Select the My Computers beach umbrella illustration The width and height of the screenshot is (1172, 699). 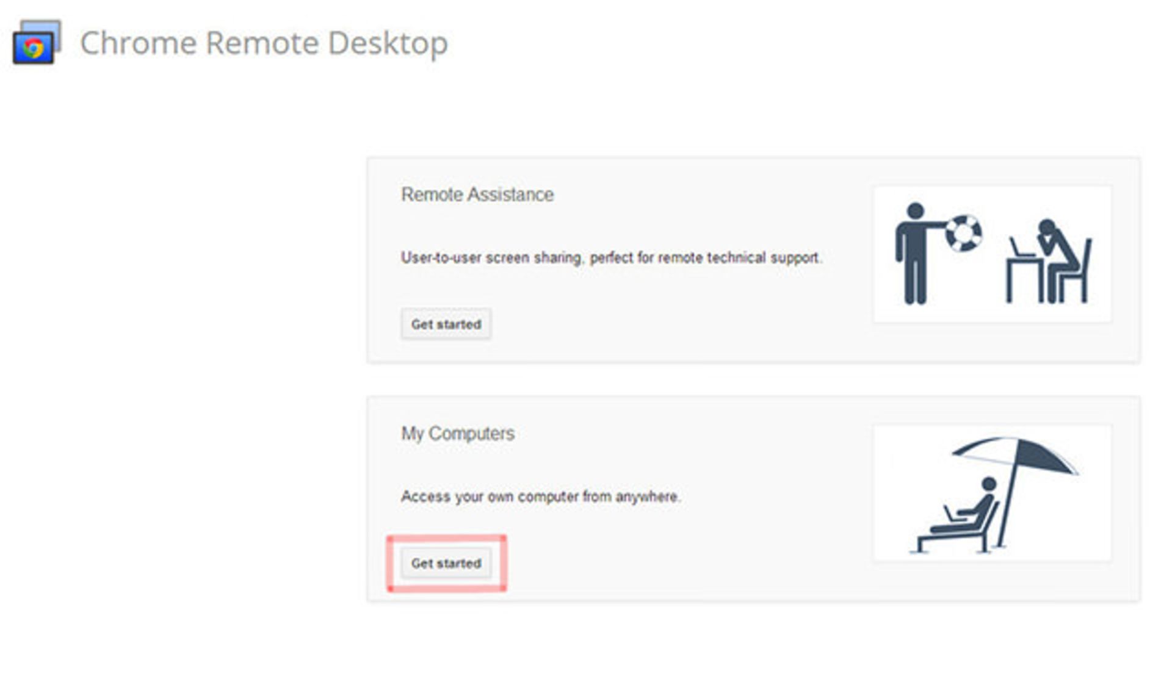point(992,493)
